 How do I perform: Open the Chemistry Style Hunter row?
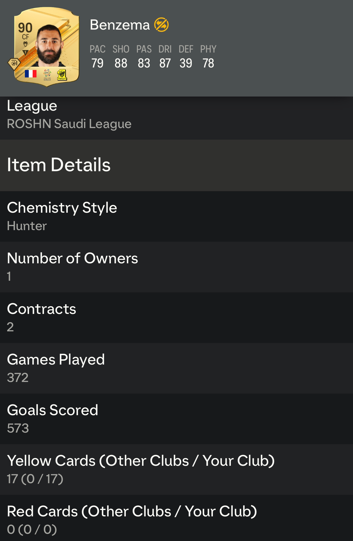(176, 216)
